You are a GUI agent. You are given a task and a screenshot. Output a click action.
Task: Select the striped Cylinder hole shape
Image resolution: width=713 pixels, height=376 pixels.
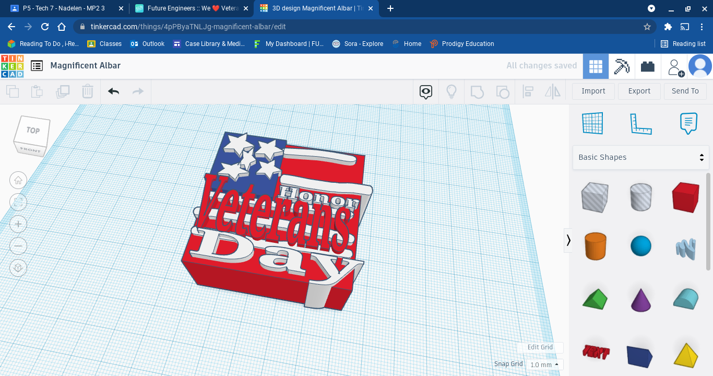(640, 197)
